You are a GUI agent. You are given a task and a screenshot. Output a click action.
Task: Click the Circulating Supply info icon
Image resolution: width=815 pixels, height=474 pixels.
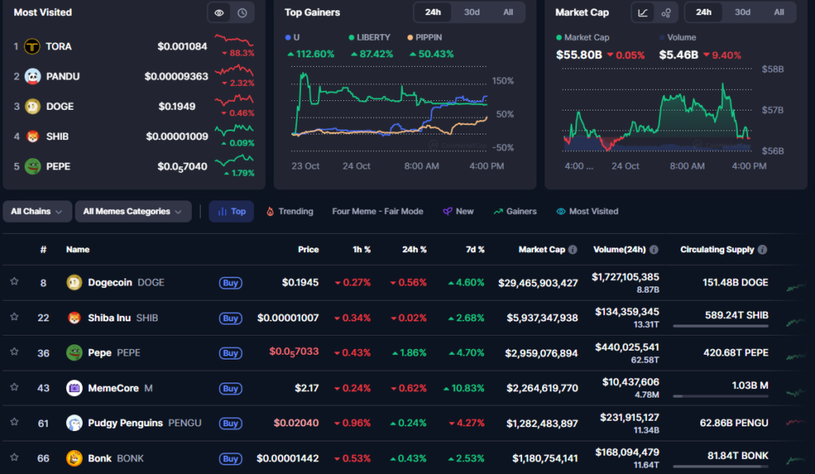[762, 250]
